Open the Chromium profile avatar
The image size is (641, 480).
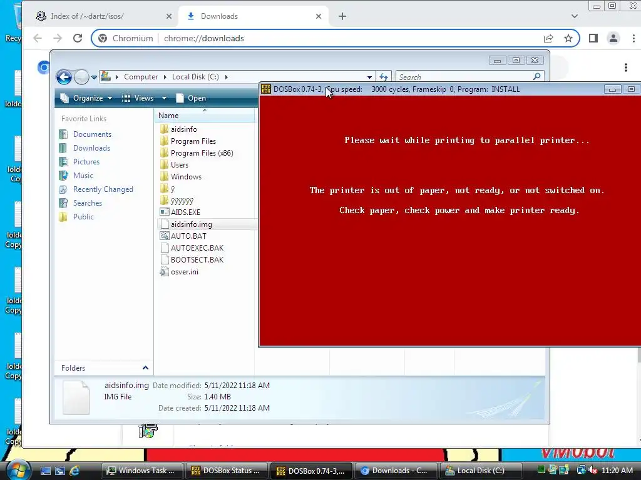(613, 38)
